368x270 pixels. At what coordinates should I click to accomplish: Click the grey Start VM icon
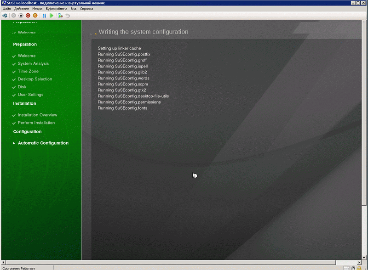(x=14, y=16)
